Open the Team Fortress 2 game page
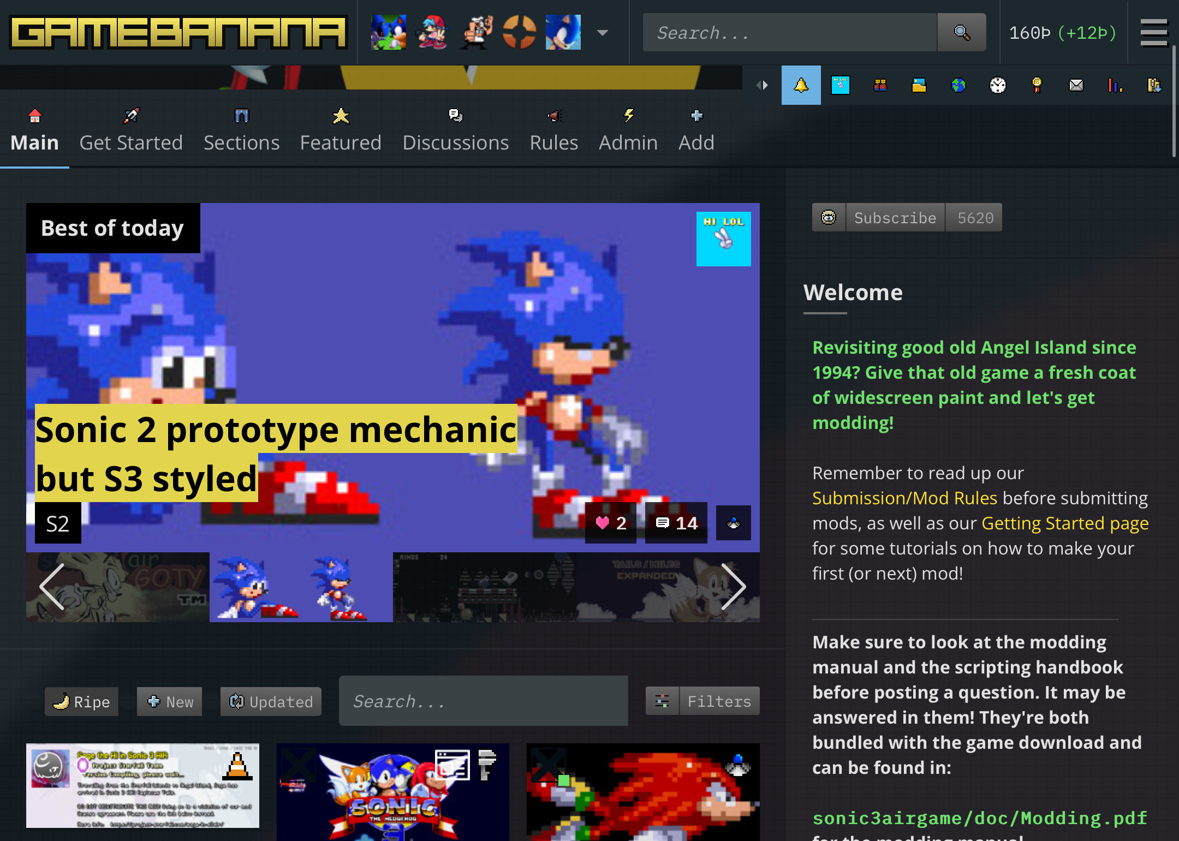This screenshot has width=1179, height=841. (x=519, y=32)
